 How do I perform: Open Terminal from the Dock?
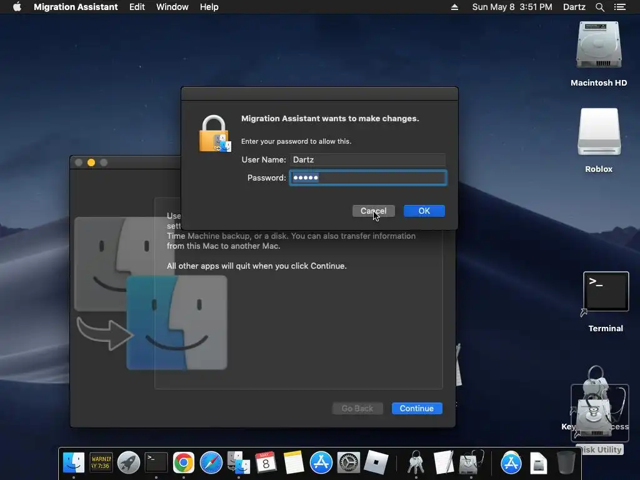point(156,462)
